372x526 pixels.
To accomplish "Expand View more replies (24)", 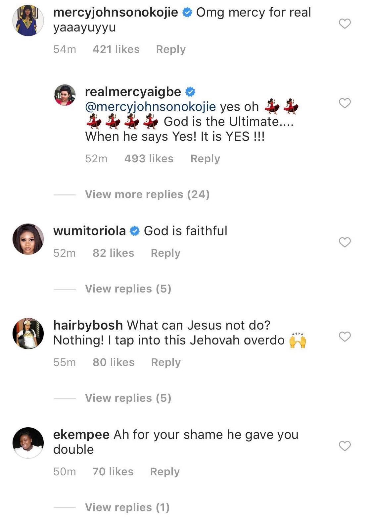I will pos(147,194).
